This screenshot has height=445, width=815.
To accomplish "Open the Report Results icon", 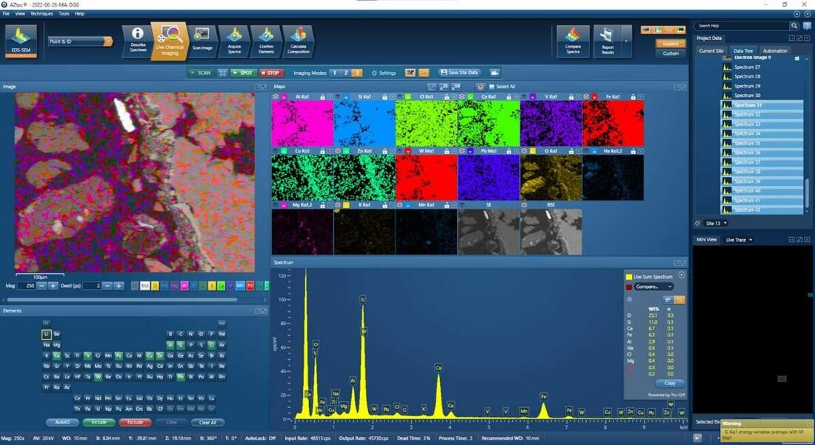I will 608,39.
